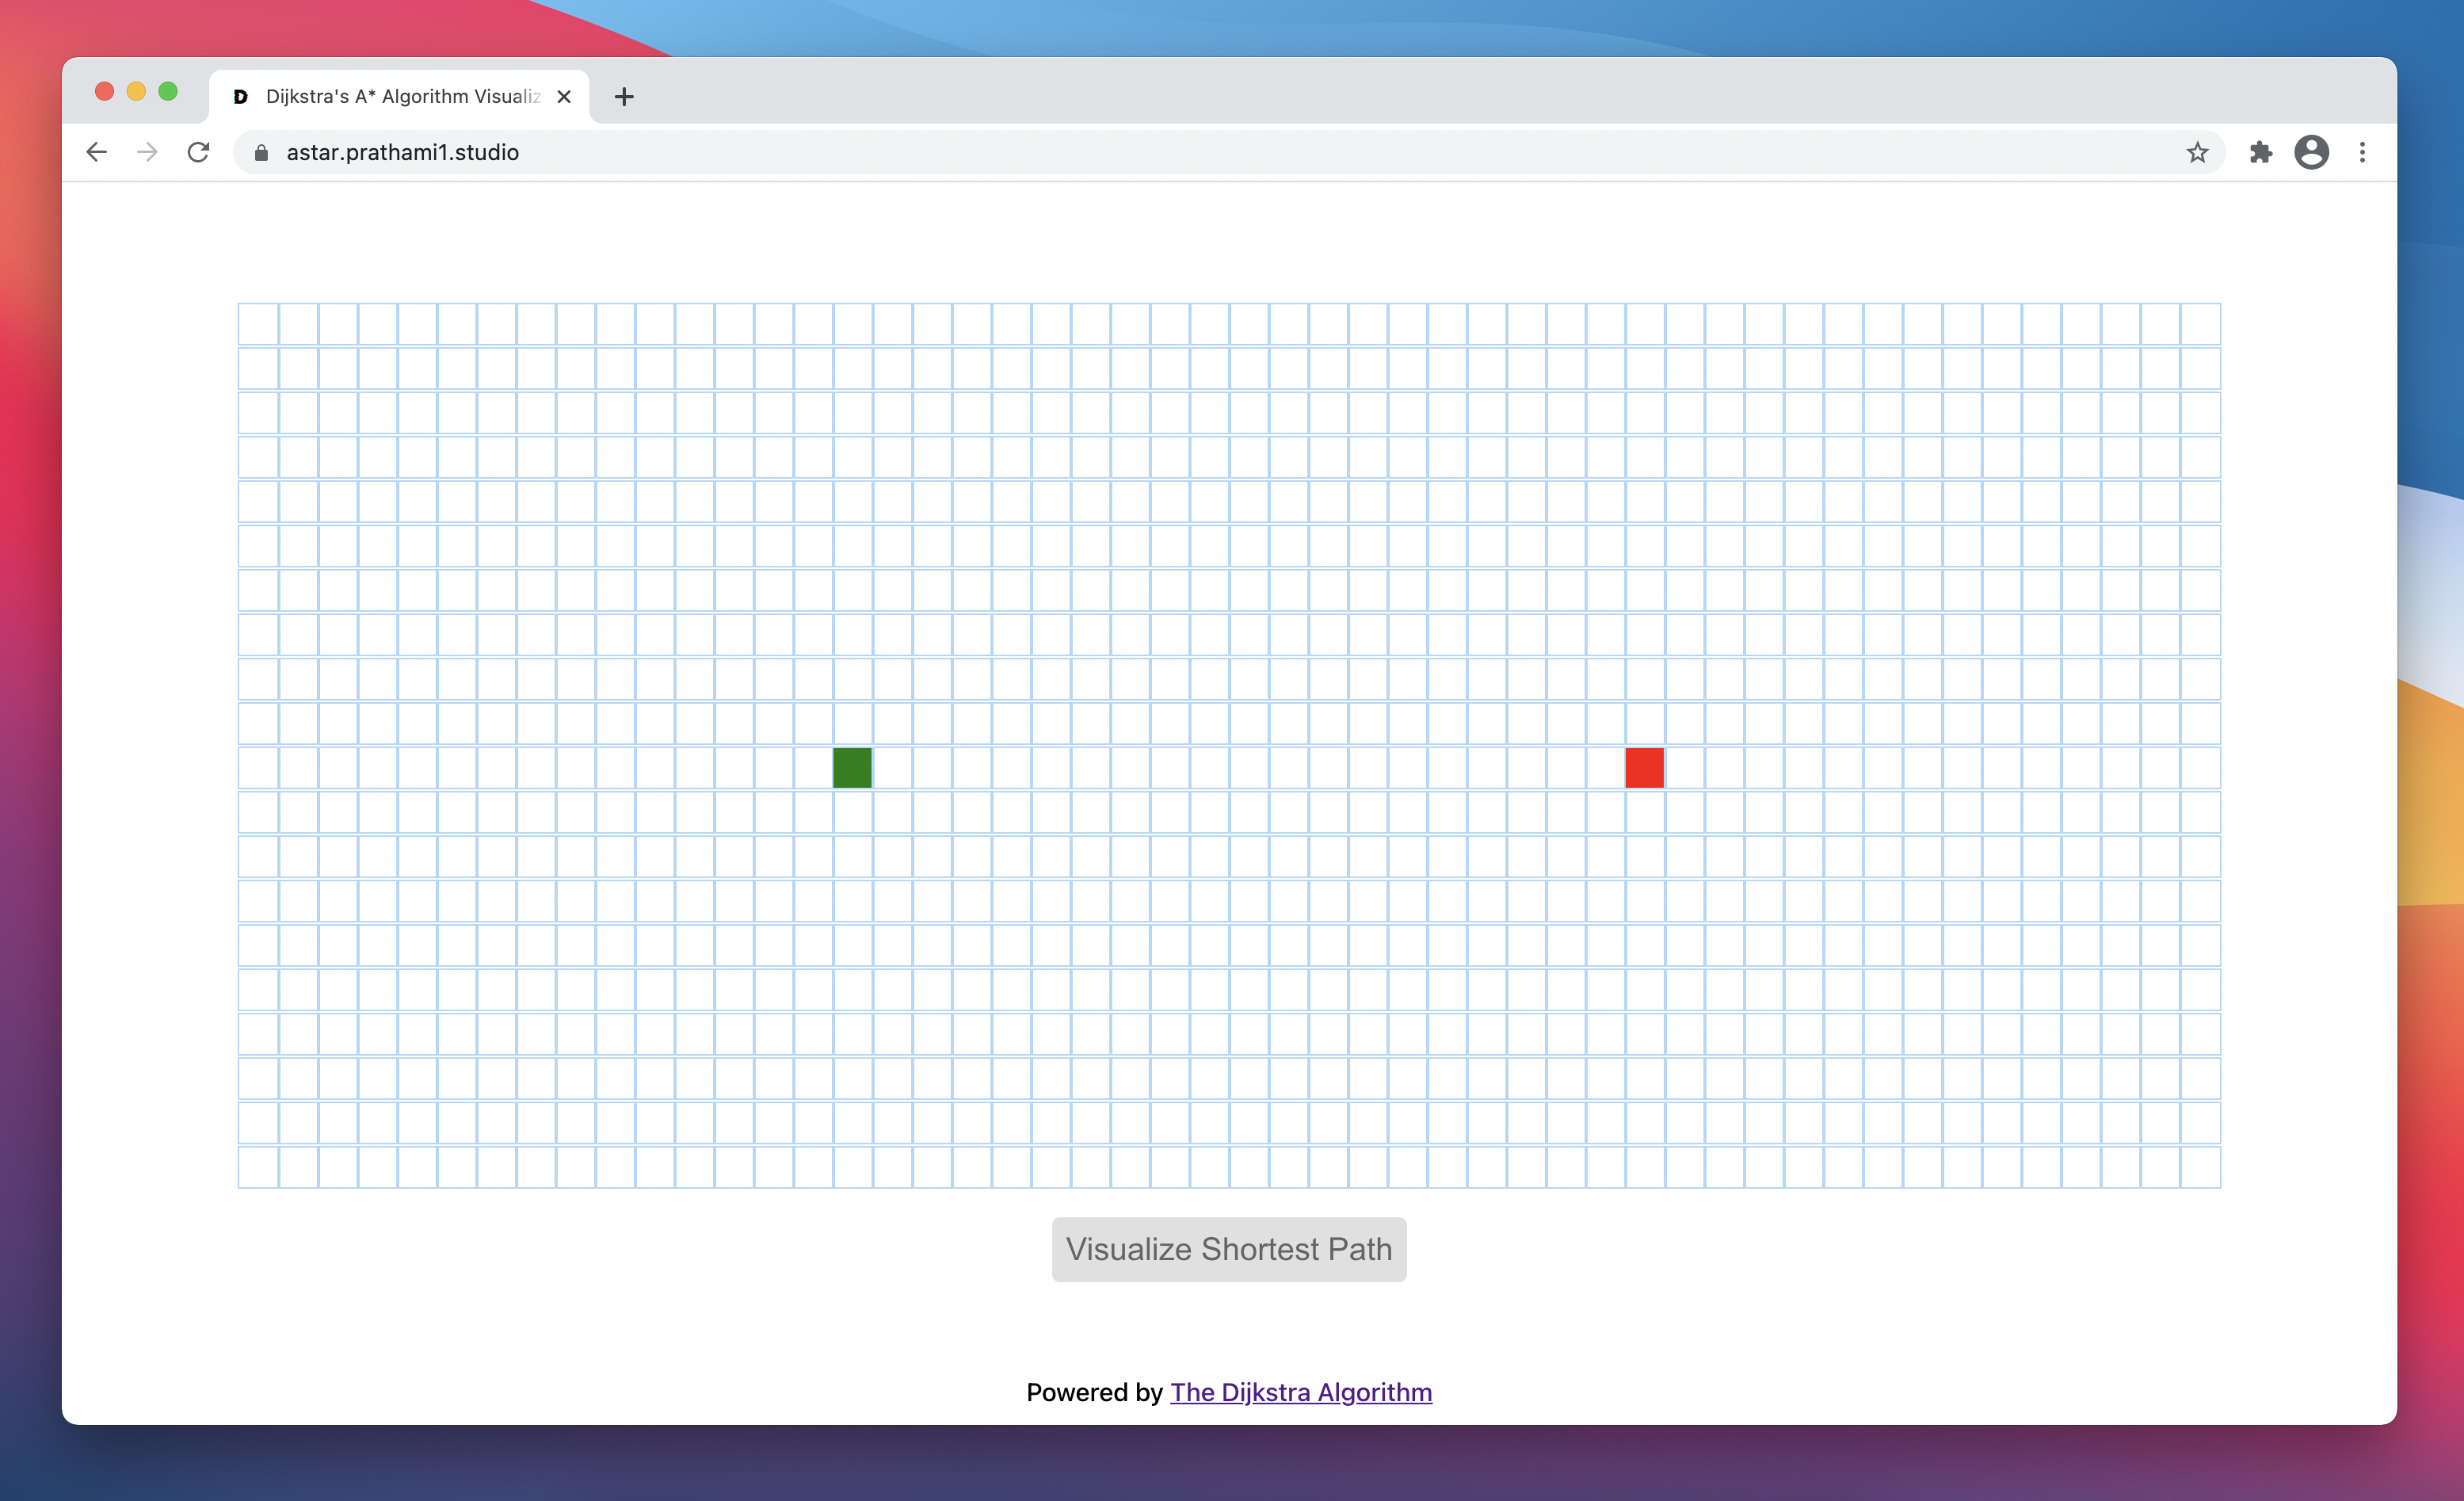The width and height of the screenshot is (2464, 1501).
Task: Click the browser back arrow
Action: click(x=96, y=152)
